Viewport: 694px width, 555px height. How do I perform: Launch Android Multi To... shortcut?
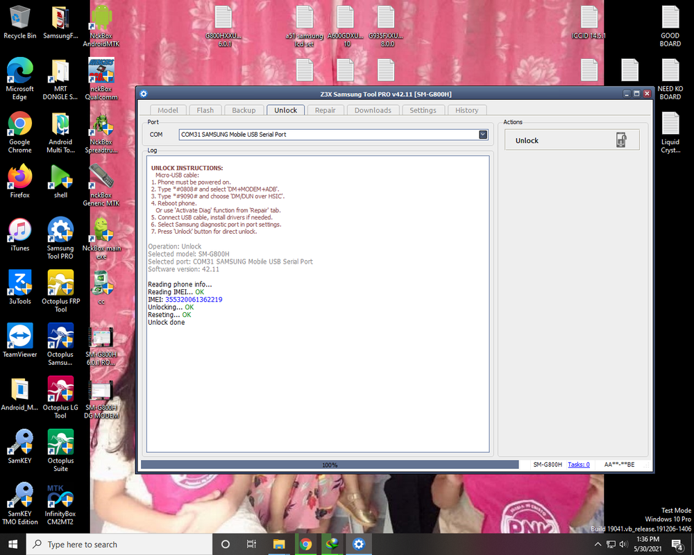pyautogui.click(x=60, y=132)
